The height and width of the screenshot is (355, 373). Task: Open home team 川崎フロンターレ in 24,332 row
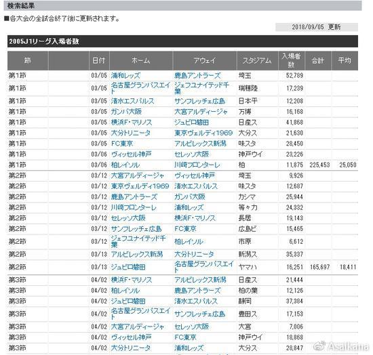pos(134,207)
